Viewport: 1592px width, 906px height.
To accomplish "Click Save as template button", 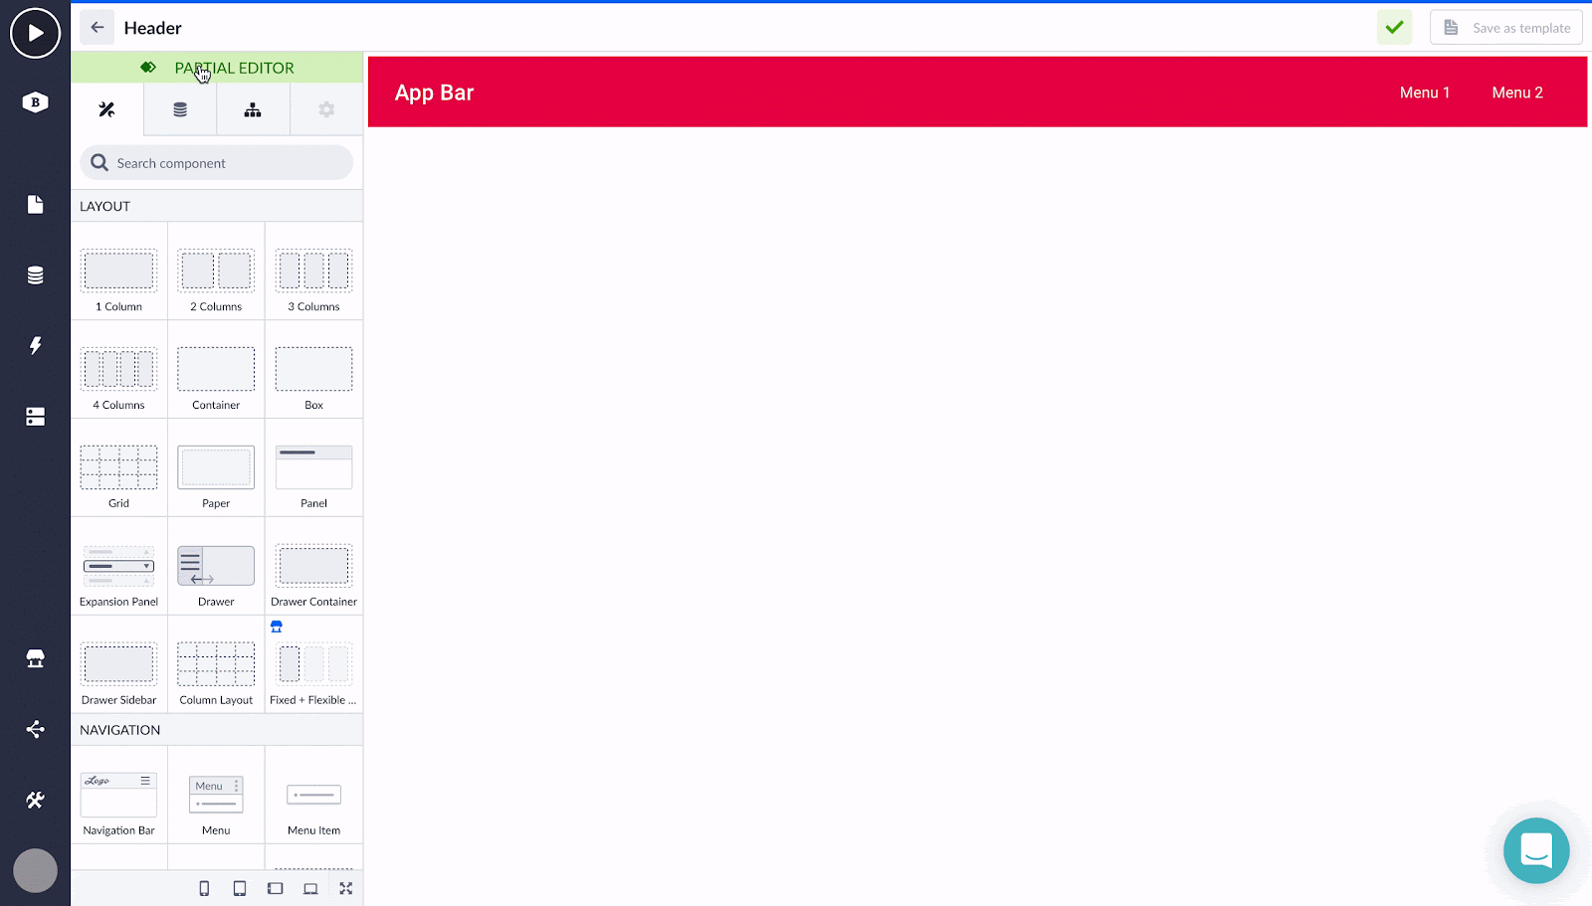I will click(x=1506, y=28).
